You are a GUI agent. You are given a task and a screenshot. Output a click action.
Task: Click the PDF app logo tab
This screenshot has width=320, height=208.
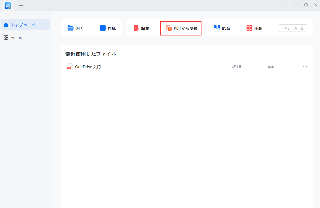coord(8,6)
